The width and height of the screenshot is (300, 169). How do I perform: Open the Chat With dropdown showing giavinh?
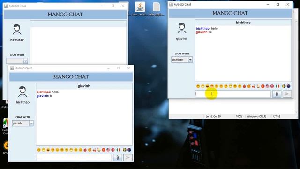pos(22,123)
